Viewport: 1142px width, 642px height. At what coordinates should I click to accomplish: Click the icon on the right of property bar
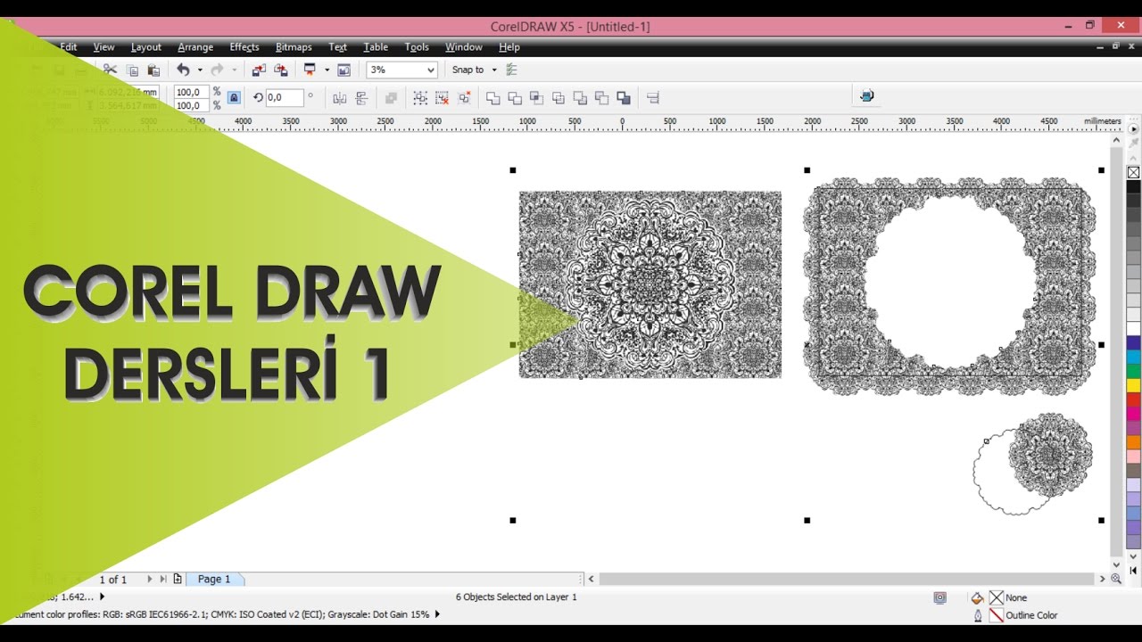pos(866,96)
